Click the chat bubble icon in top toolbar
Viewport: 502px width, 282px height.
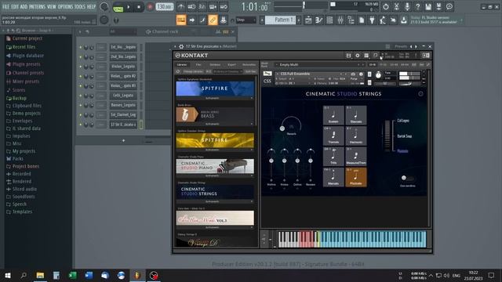click(449, 6)
